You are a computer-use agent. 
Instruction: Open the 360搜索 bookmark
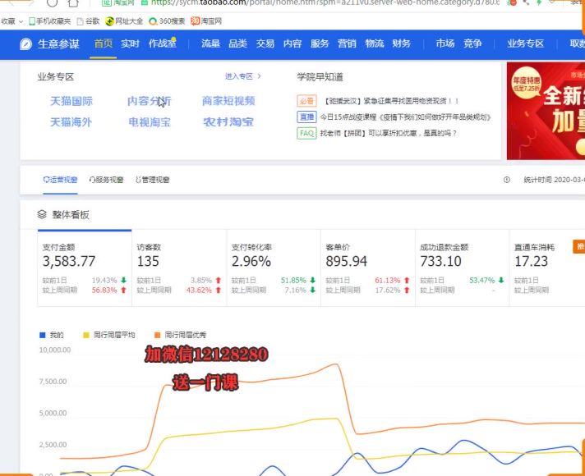pos(167,21)
